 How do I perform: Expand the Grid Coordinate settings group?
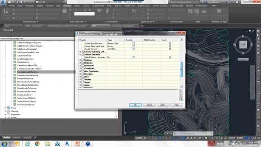(x=80, y=71)
